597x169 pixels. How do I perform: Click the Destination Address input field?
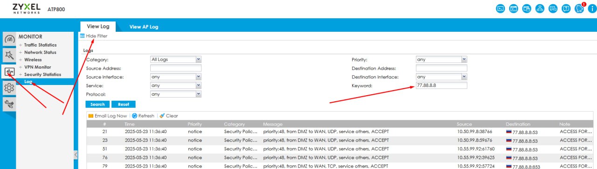click(441, 68)
